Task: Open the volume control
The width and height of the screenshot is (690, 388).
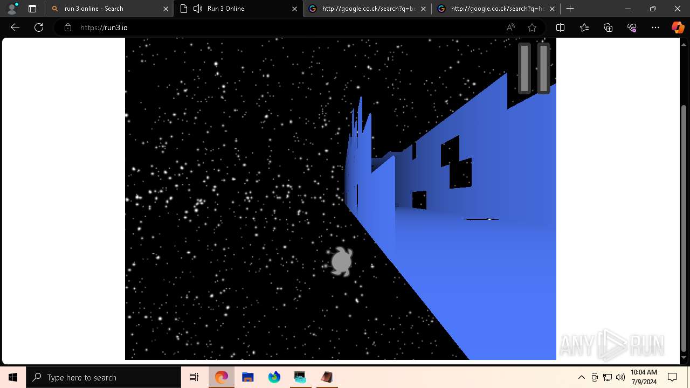Action: 620,377
